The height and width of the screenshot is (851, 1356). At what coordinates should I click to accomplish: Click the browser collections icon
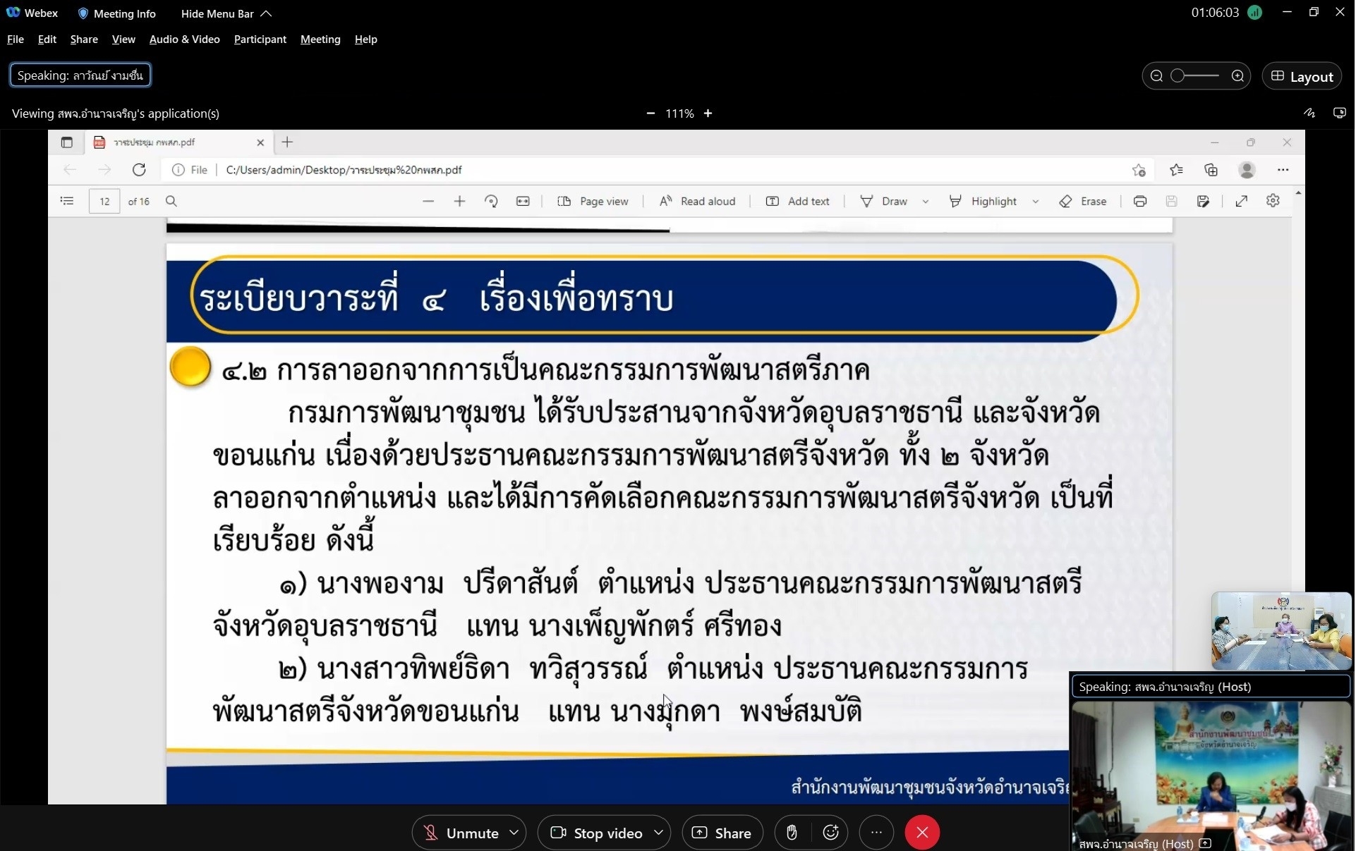coord(1211,170)
